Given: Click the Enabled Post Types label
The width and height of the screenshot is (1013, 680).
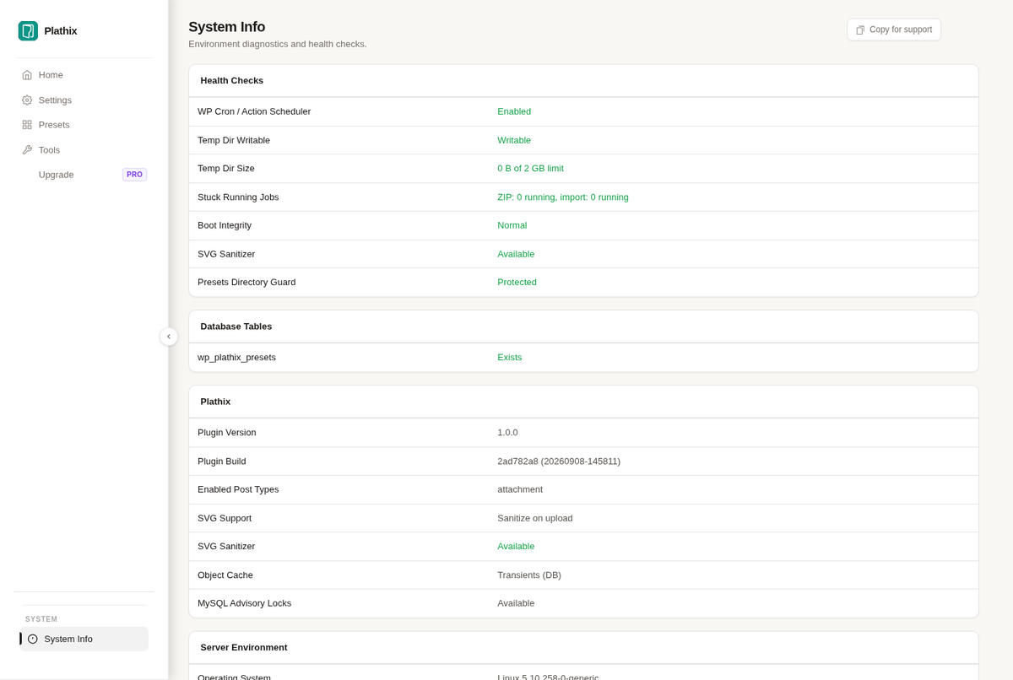Looking at the screenshot, I should (238, 489).
